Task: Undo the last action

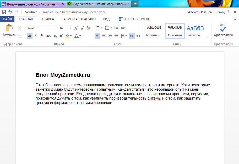Action: click(10, 12)
